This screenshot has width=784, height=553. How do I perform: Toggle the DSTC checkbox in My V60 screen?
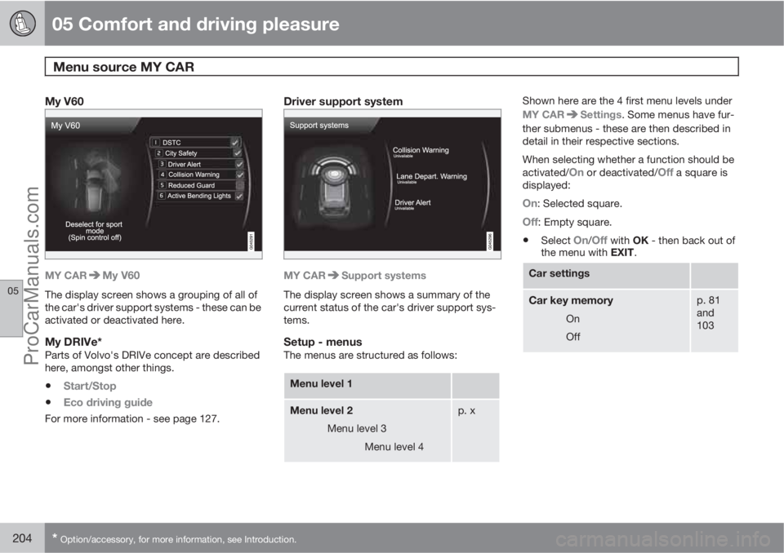coord(235,143)
